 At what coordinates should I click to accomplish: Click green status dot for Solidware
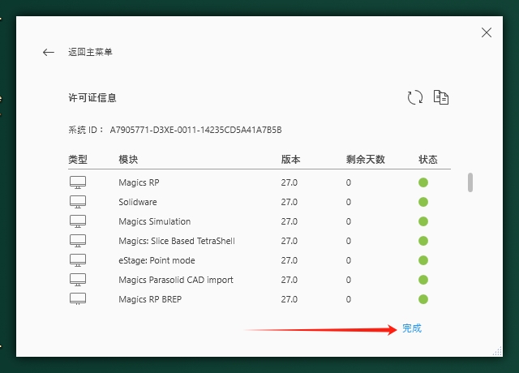pos(423,202)
